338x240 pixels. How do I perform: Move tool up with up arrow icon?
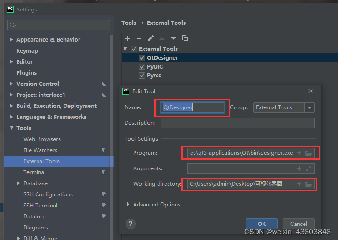click(162, 38)
